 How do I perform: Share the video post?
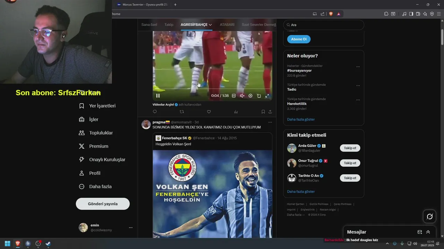pyautogui.click(x=270, y=112)
